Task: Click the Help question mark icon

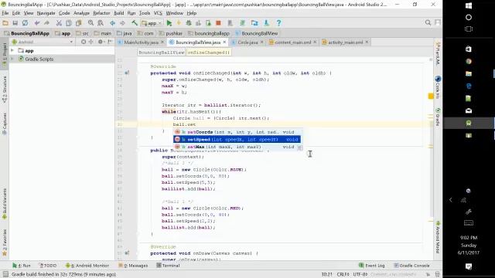Action: pyautogui.click(x=278, y=23)
